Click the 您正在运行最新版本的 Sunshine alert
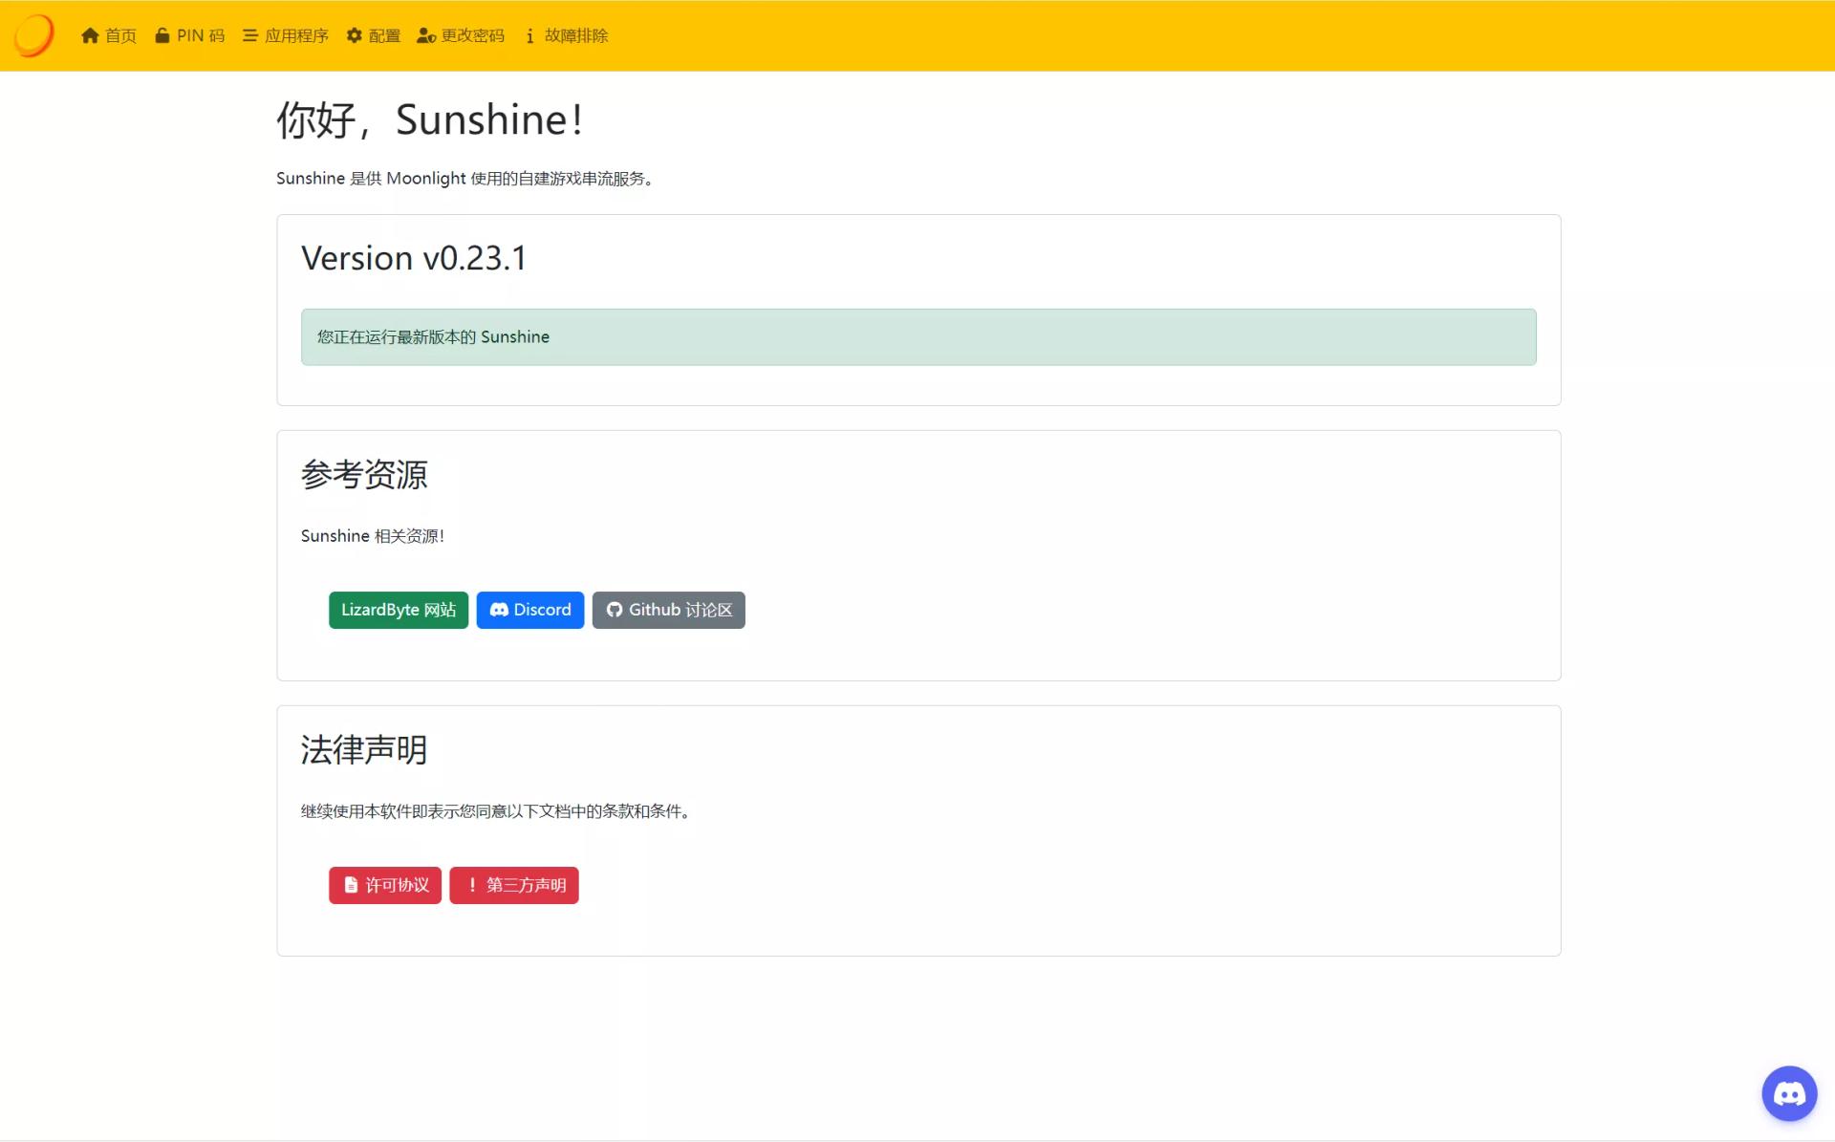 coord(918,336)
